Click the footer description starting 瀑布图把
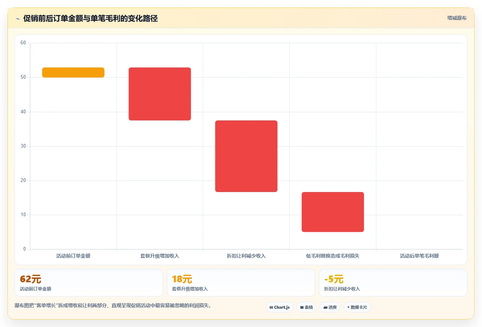482x327 pixels. click(113, 305)
